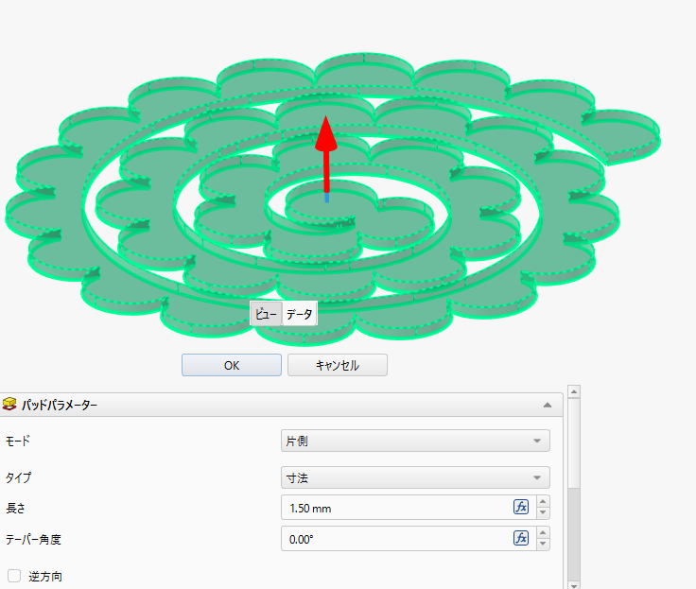Click scrollbar up arrow in task panel
Image resolution: width=696 pixels, height=589 pixels.
(x=574, y=392)
